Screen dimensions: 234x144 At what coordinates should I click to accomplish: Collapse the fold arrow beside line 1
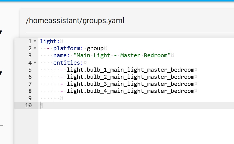35,41
